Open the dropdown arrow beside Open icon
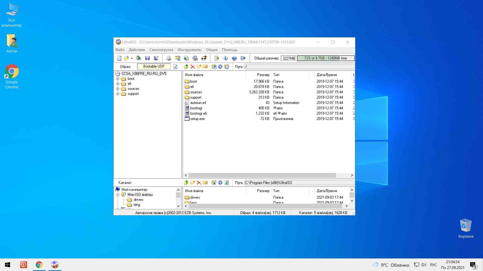Image resolution: width=483 pixels, height=271 pixels. tap(132, 58)
